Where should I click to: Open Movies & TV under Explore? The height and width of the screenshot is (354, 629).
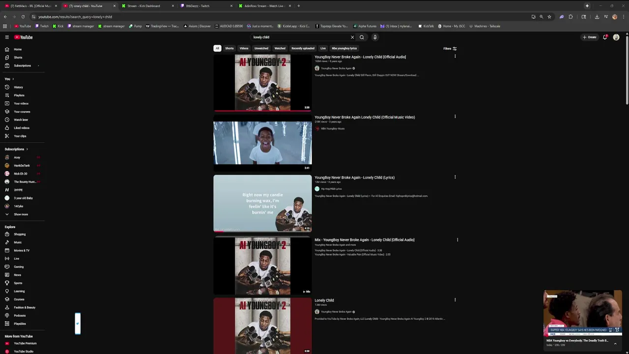(x=21, y=250)
